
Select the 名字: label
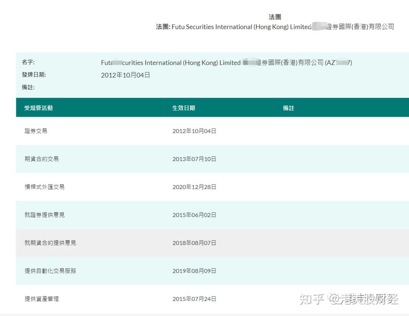point(28,62)
